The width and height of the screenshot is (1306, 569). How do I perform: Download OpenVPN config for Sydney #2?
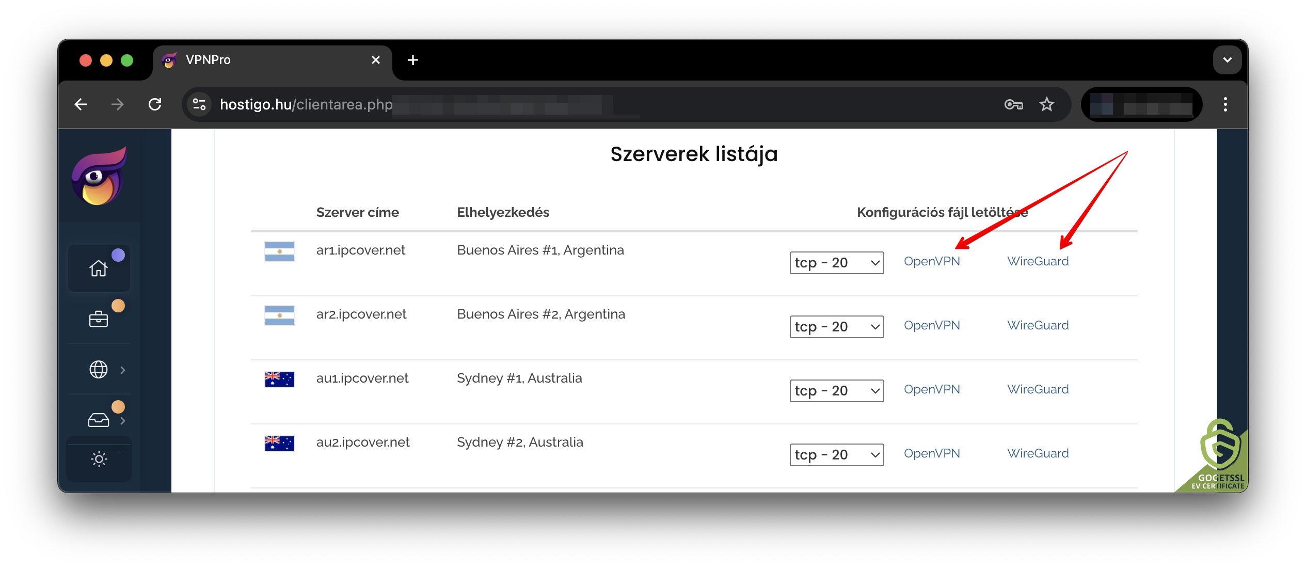(x=932, y=453)
